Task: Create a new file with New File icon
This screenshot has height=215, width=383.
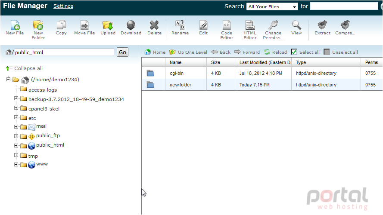Action: (15, 25)
